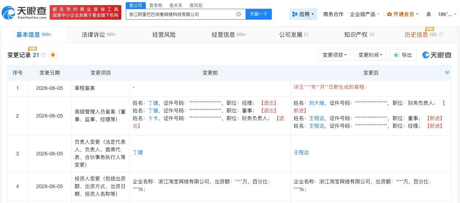Expand table columns with double chevron icon

coord(447,72)
